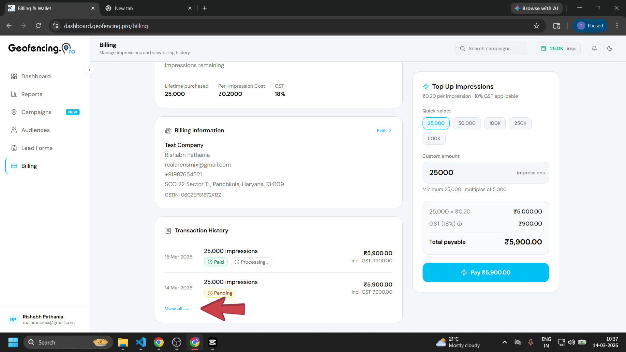Navigate to Audiences in the sidebar
The width and height of the screenshot is (626, 352).
pos(35,130)
